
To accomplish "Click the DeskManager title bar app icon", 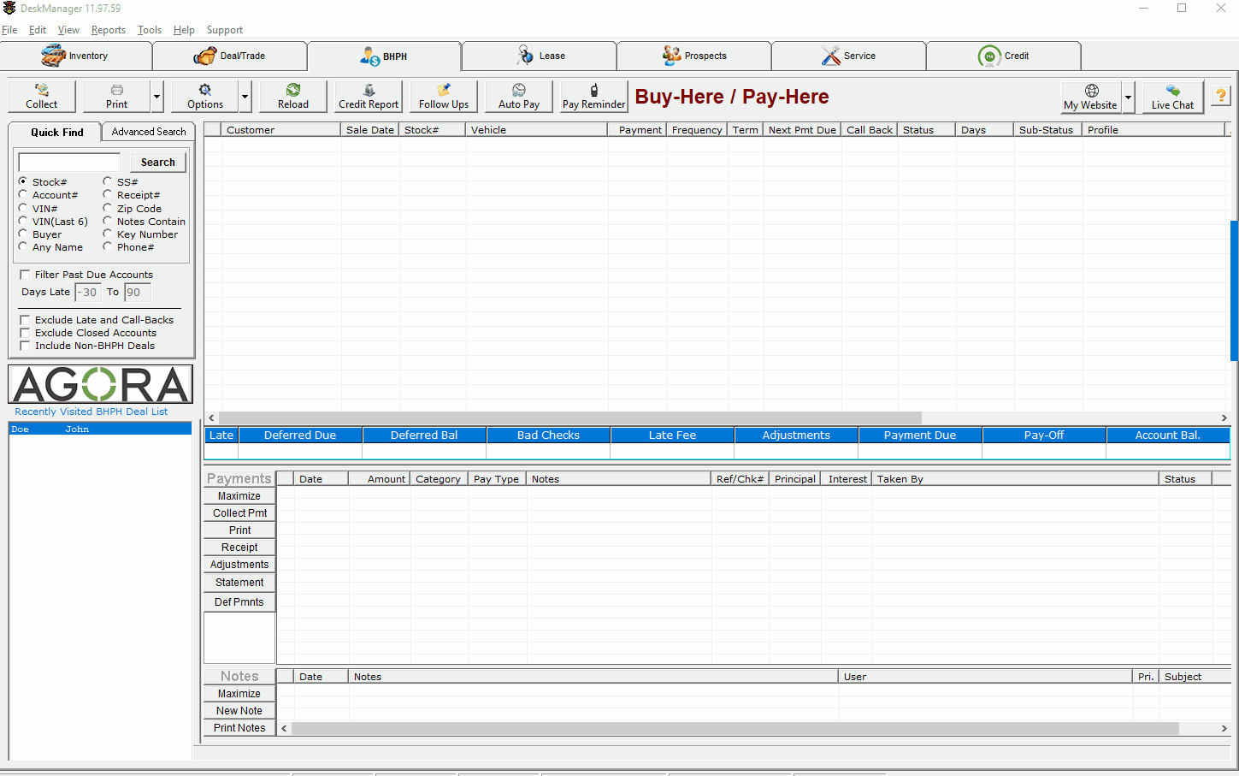I will [x=9, y=9].
